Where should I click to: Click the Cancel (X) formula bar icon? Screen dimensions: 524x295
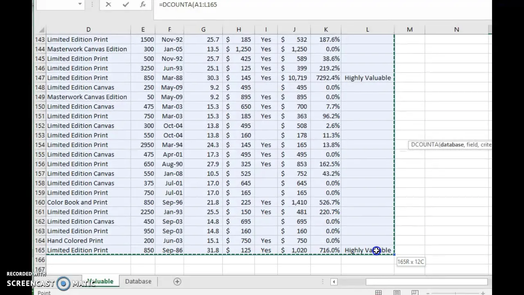pos(108,5)
